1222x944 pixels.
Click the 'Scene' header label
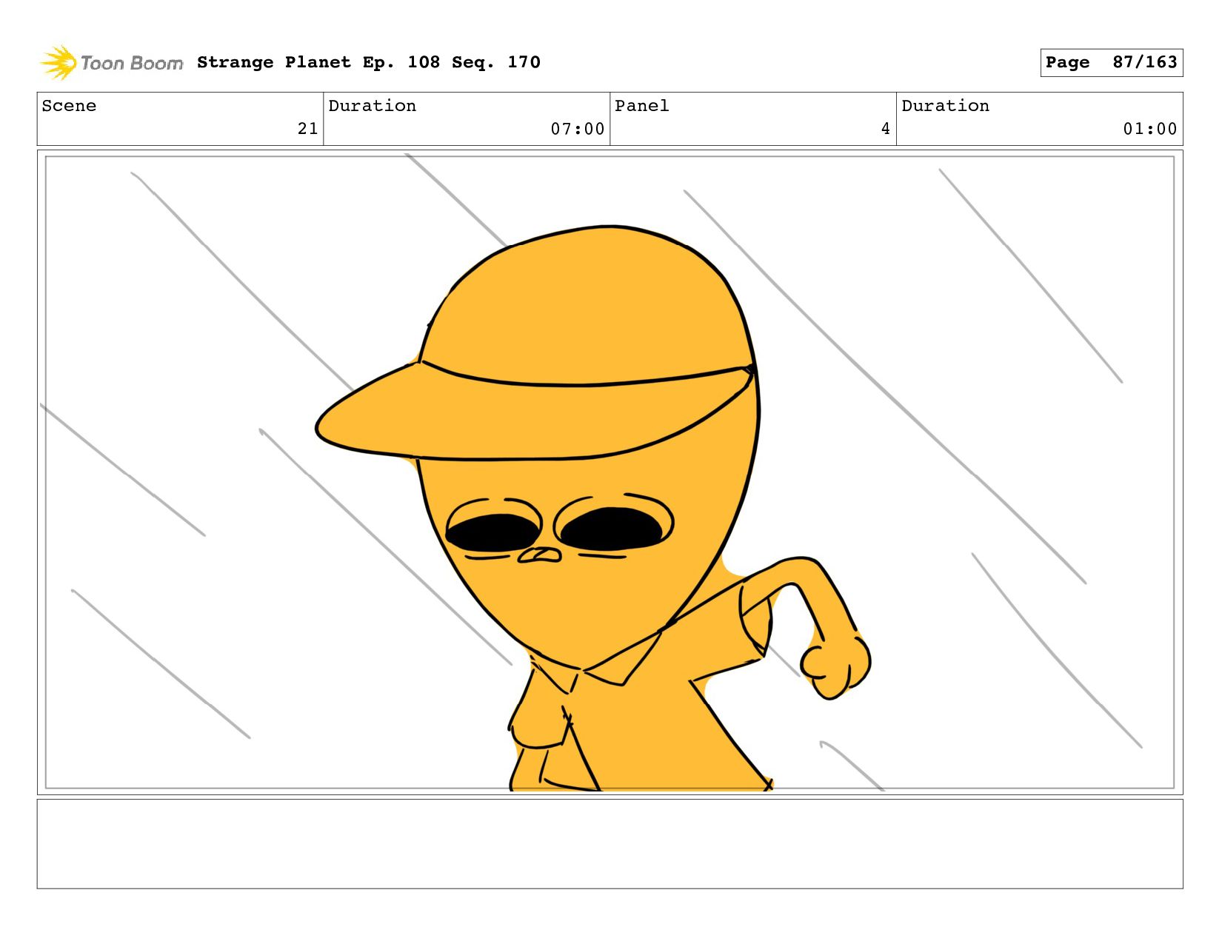[x=69, y=106]
